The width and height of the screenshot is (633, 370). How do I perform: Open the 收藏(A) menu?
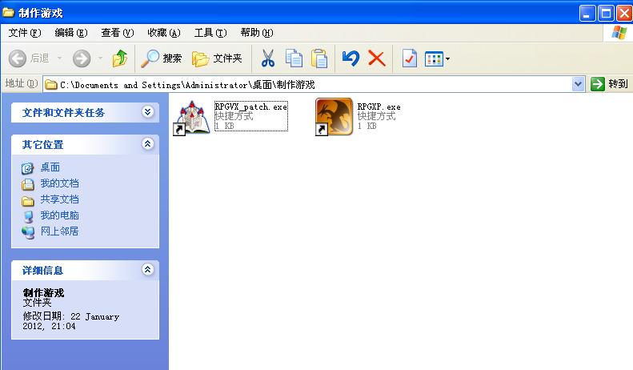tap(164, 33)
